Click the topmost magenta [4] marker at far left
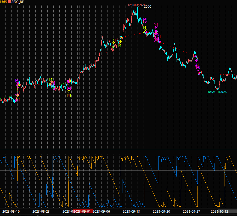237x216 pixels. click(x=18, y=80)
